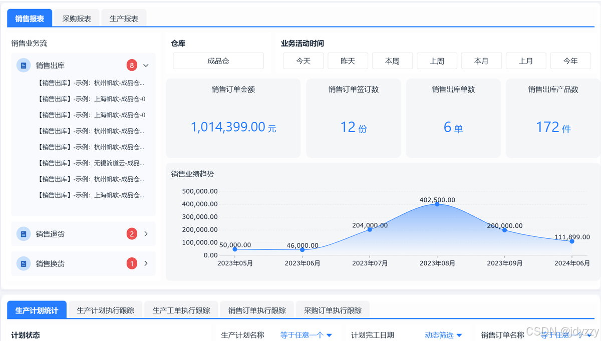601x341 pixels.
Task: Click the 销售换货 row label
Action: click(50, 264)
